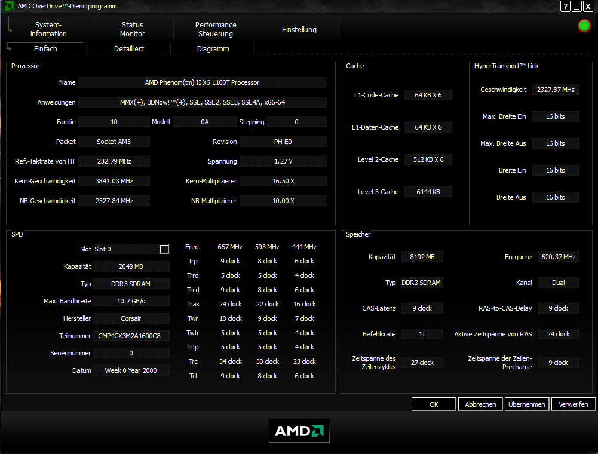Viewport: 598px width, 454px height.
Task: Click RAS-to-CAS-Delay value 9 clock
Action: click(x=559, y=308)
